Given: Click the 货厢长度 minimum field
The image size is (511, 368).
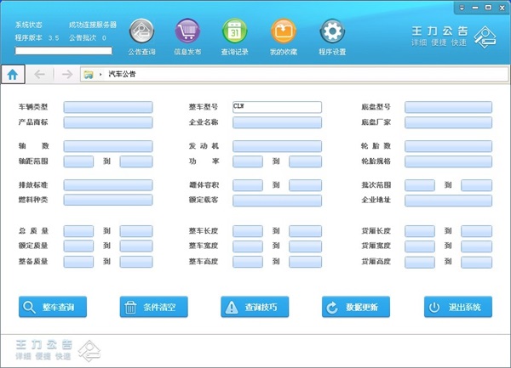Looking at the screenshot, I should pyautogui.click(x=420, y=231).
